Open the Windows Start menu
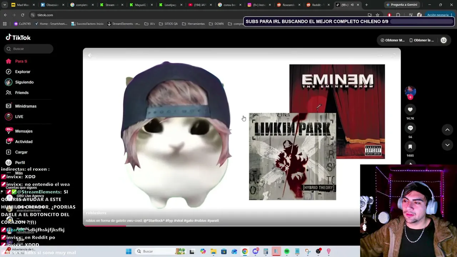This screenshot has width=457, height=257. (x=129, y=251)
